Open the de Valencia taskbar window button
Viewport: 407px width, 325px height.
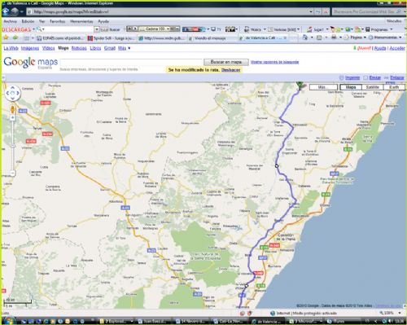(x=267, y=322)
